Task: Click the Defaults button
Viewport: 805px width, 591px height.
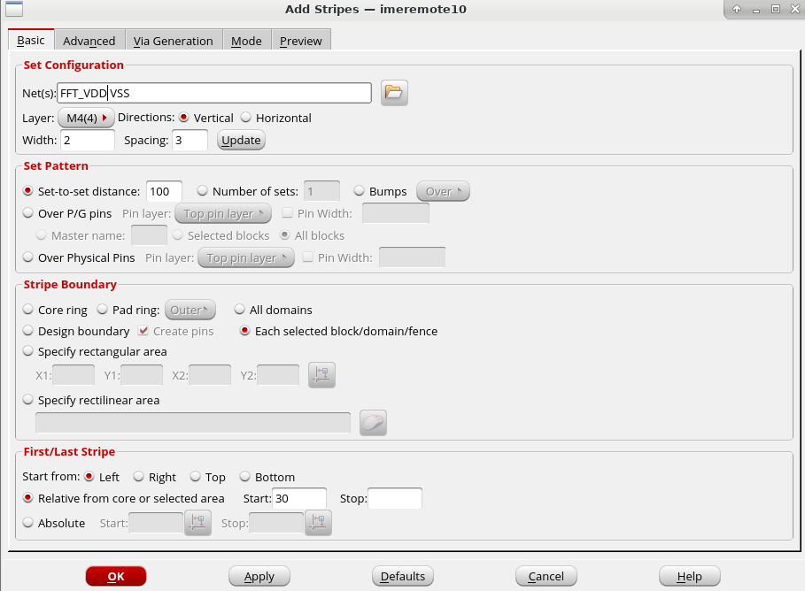Action: click(403, 576)
